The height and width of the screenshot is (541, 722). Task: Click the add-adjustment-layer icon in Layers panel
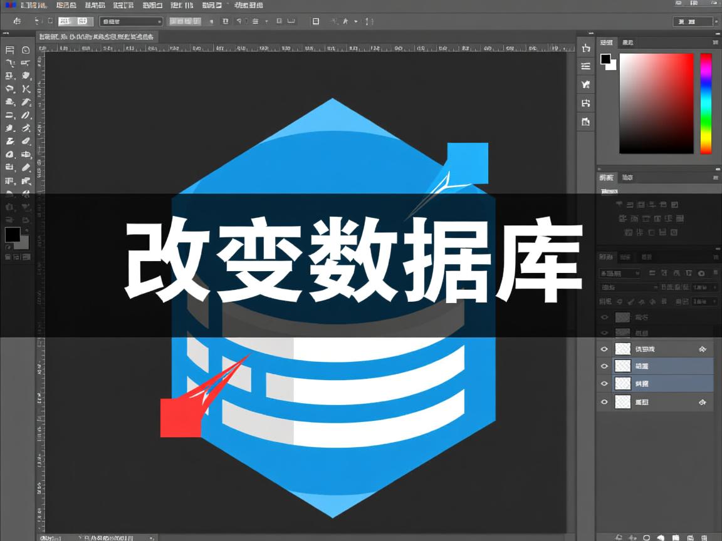660,537
